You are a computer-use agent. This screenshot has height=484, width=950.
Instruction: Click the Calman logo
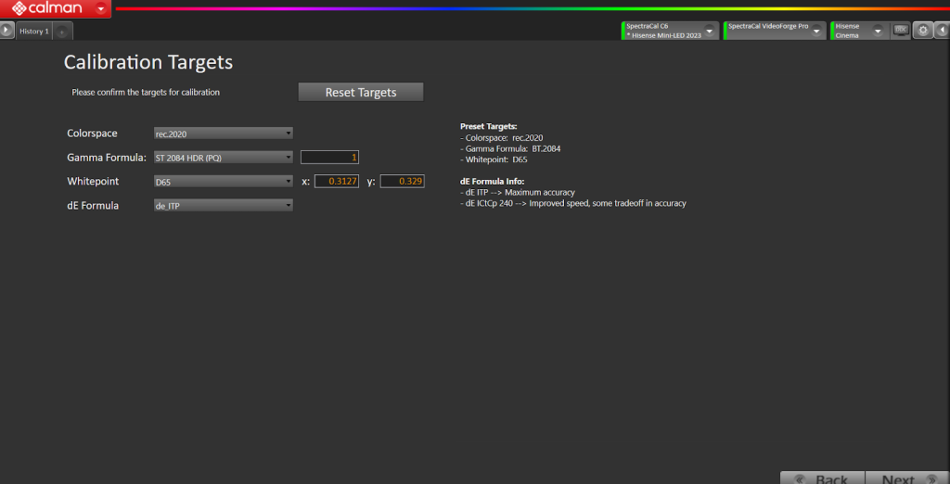tap(47, 8)
